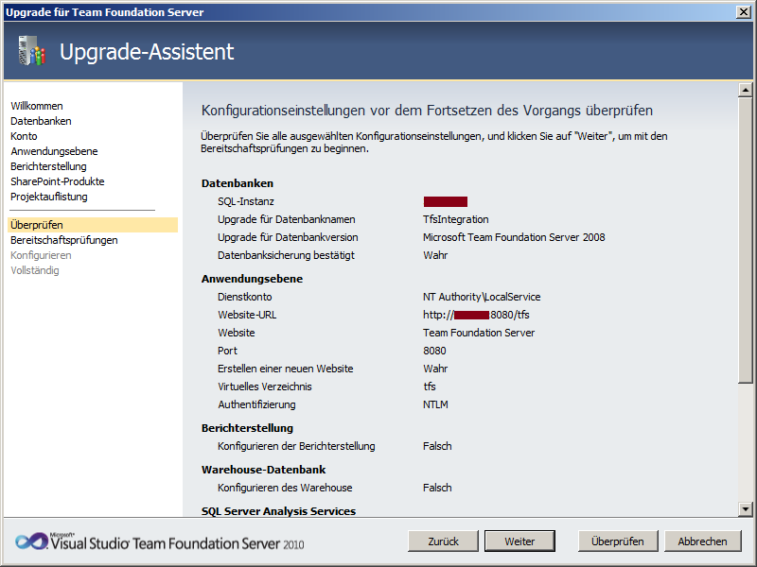Click the NT Authority\LocalService value

point(482,297)
